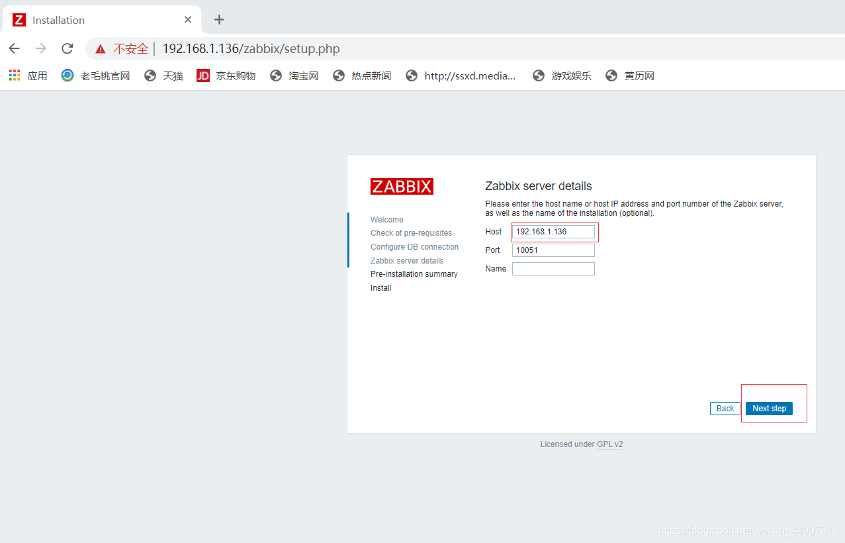
Task: Click the Install step in sidebar
Action: [381, 288]
